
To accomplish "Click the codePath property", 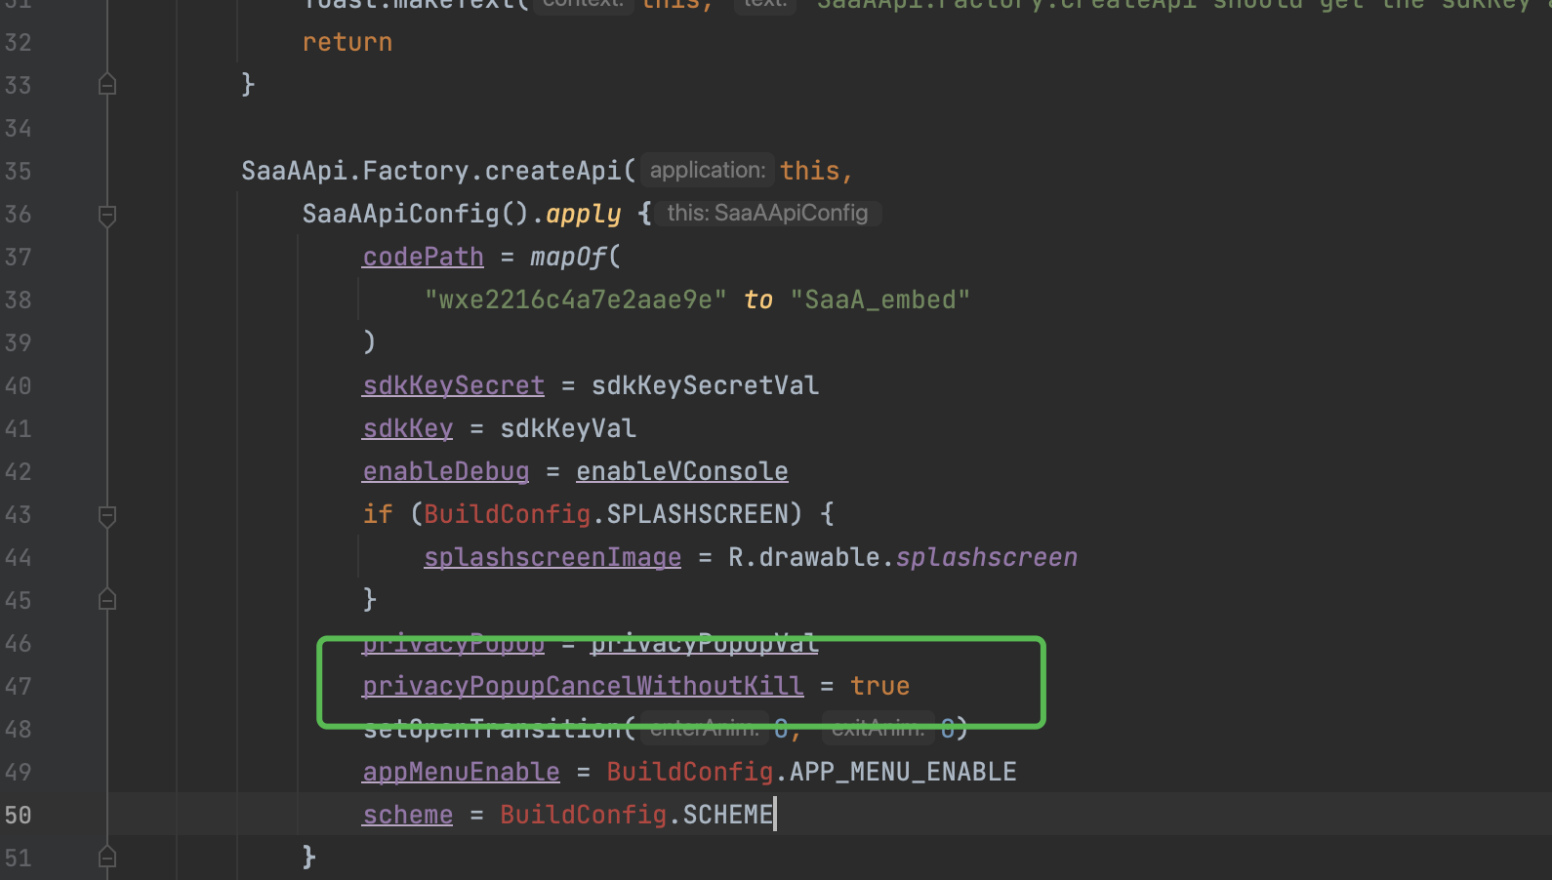I will 423,257.
